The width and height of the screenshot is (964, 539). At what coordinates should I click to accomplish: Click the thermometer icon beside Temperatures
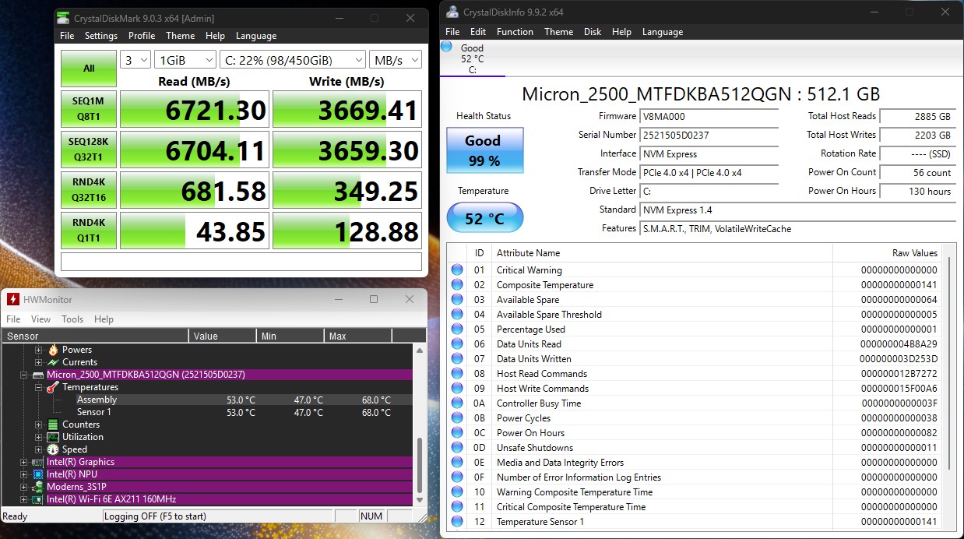coord(53,387)
